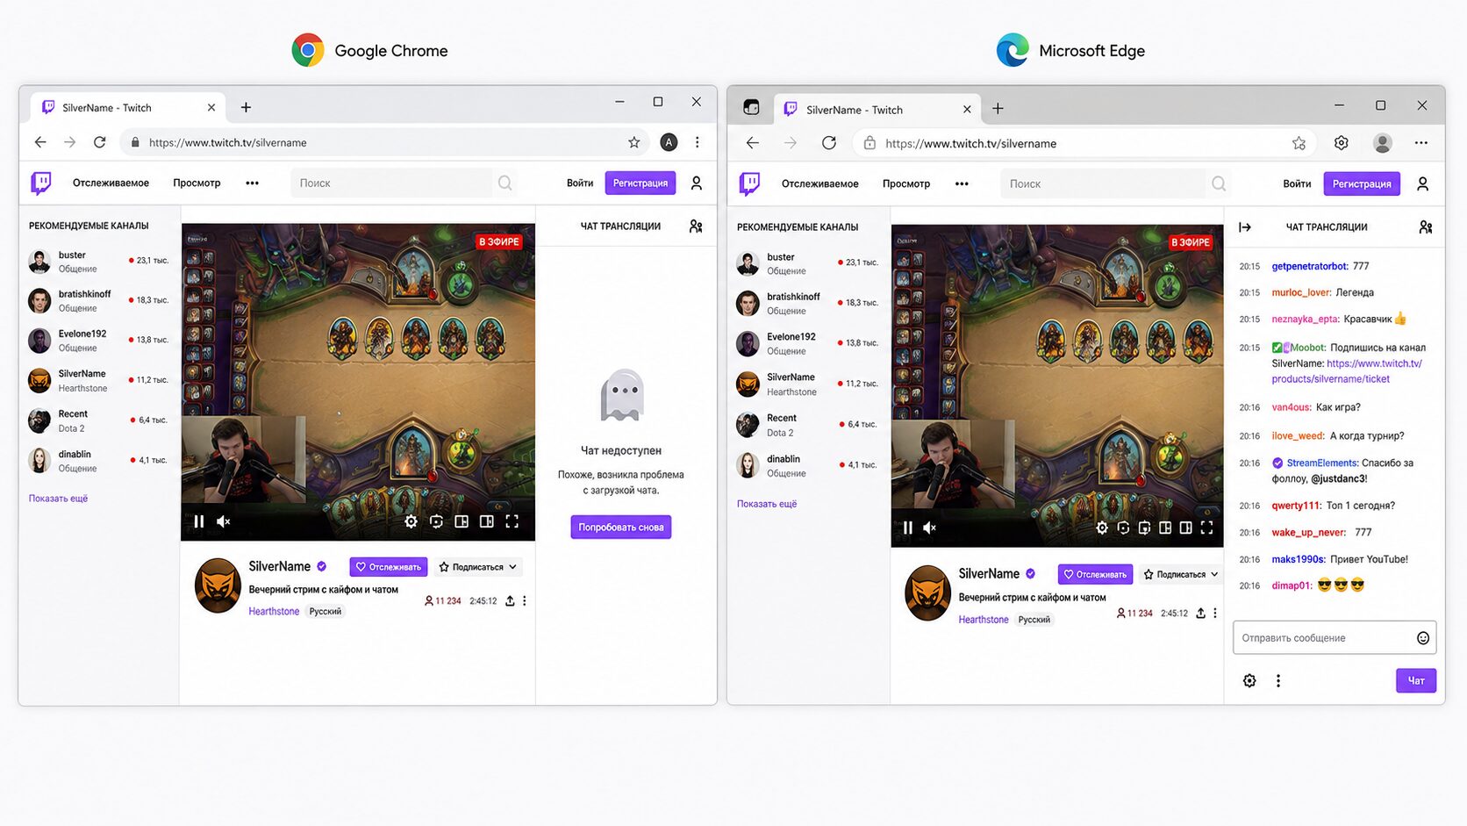1467x826 pixels.
Task: Enter fullscreen in the Edge player
Action: coord(1207,528)
